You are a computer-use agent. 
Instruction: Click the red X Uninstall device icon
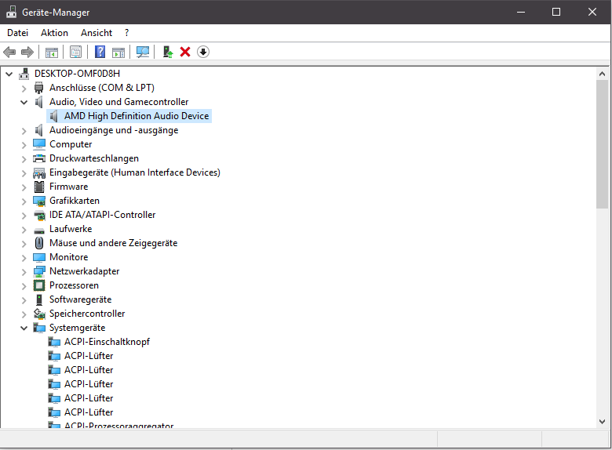tap(185, 52)
